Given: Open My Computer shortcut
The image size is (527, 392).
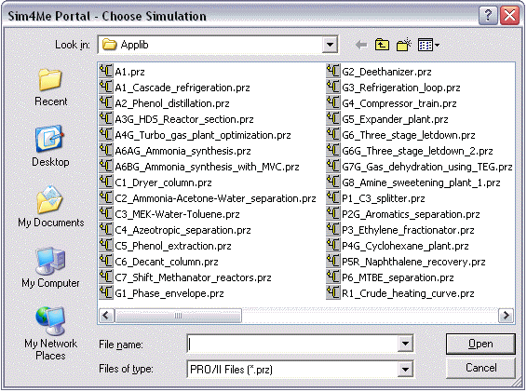Looking at the screenshot, I should point(51,268).
